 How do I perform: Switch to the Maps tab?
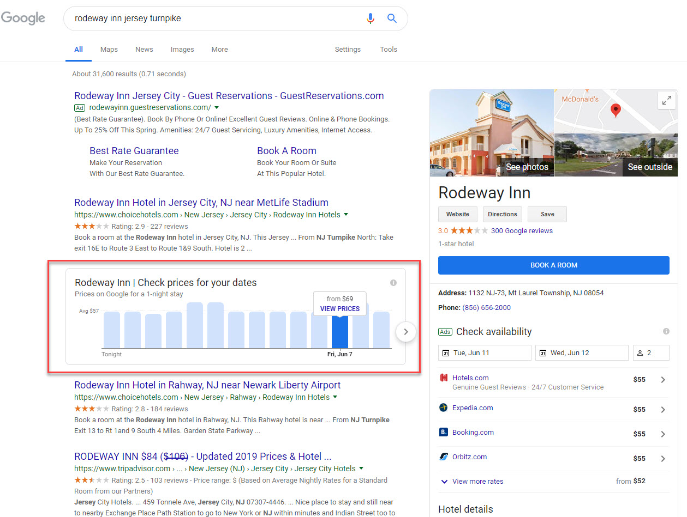pos(109,50)
